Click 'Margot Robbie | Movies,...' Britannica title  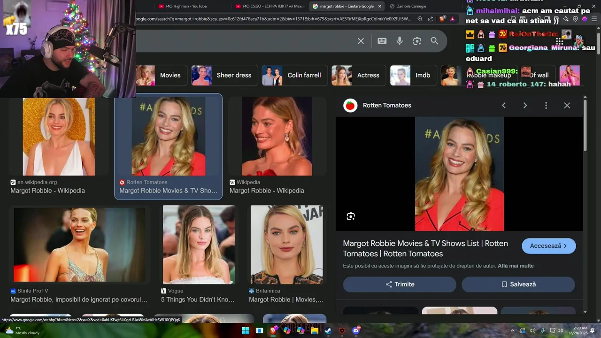click(x=286, y=300)
